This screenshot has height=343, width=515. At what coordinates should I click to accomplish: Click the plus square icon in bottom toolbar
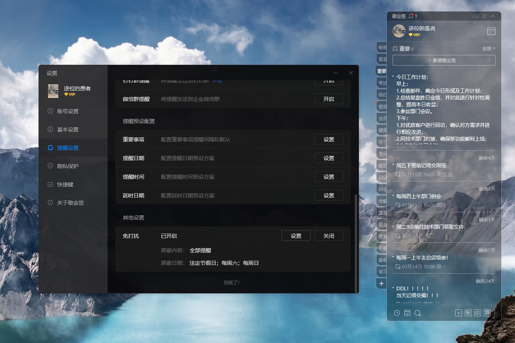point(459,313)
